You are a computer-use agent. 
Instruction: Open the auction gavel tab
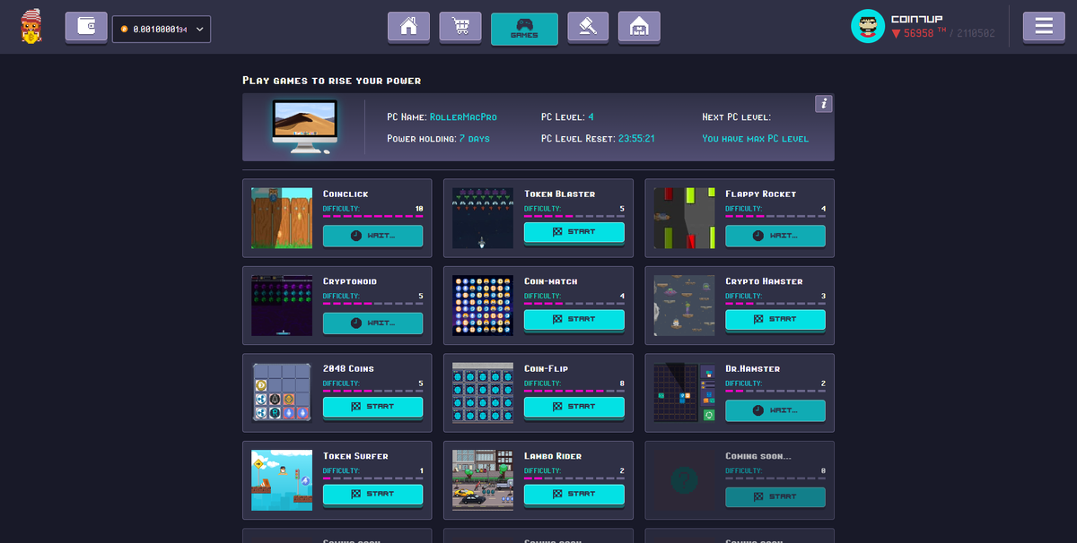click(588, 28)
